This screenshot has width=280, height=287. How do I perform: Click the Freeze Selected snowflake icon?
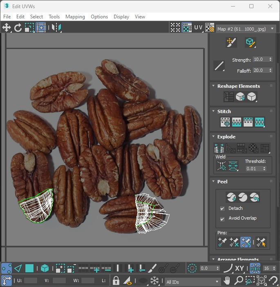pyautogui.click(x=154, y=280)
